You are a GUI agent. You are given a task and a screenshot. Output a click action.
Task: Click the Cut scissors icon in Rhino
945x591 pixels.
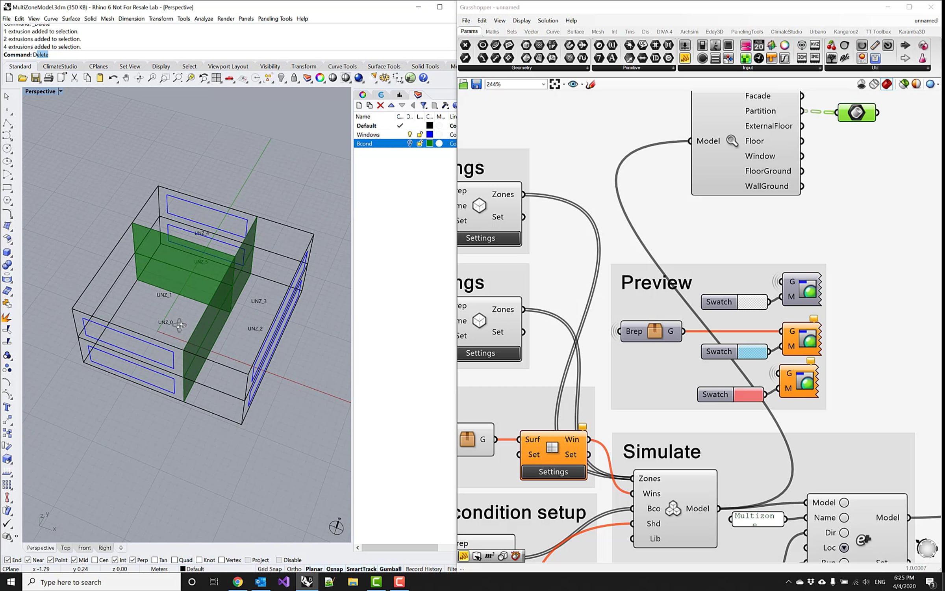74,78
